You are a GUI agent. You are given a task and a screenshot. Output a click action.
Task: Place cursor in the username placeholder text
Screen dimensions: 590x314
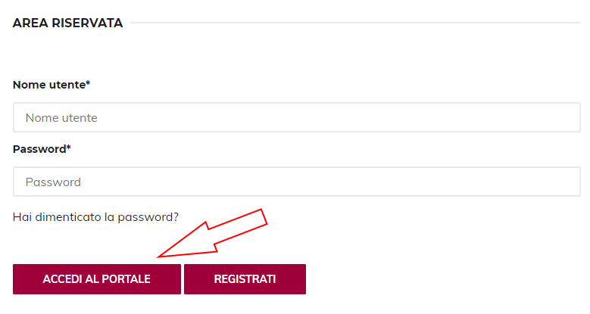(61, 118)
